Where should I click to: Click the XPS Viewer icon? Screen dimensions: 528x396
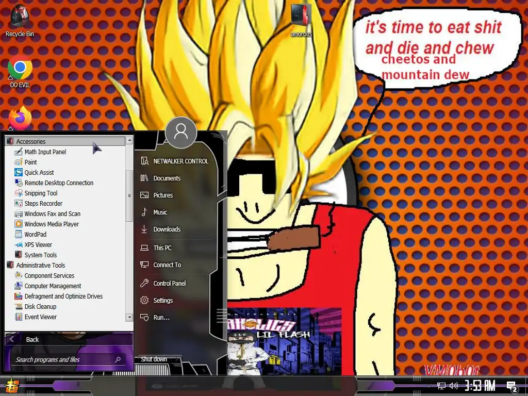(x=19, y=245)
